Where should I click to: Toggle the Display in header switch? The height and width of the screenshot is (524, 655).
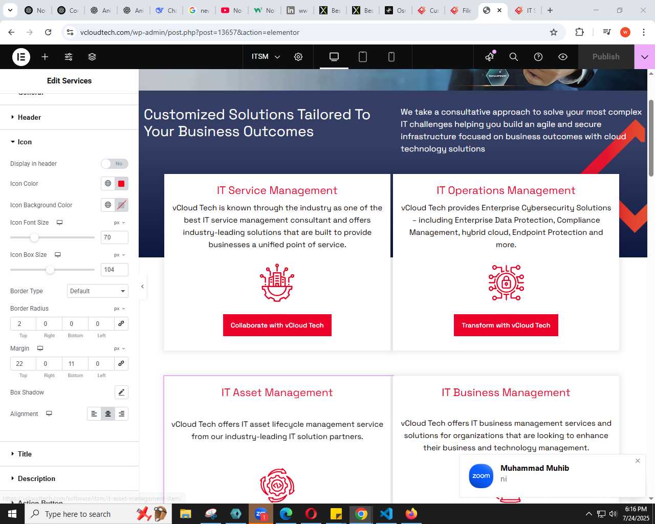pos(114,164)
